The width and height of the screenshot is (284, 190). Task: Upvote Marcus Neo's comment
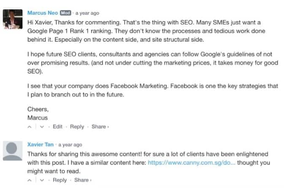click(x=30, y=127)
